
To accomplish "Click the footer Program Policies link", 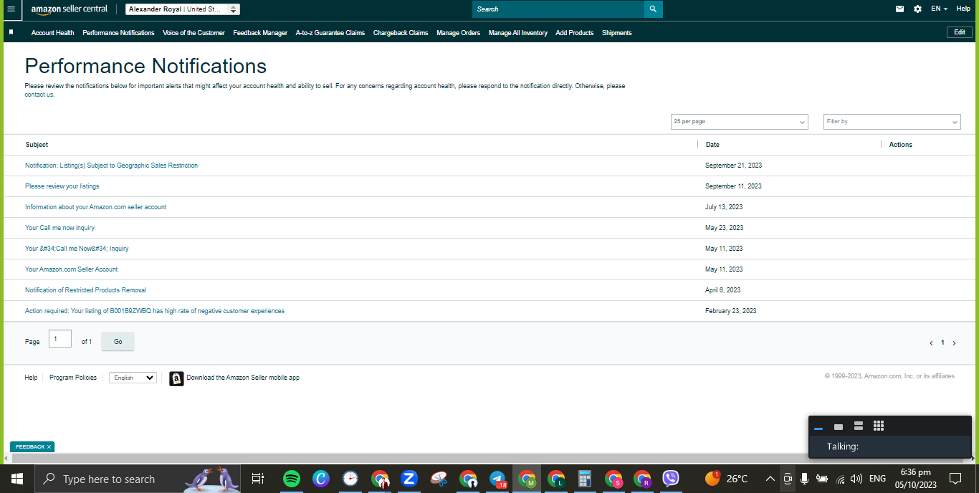I will (73, 378).
